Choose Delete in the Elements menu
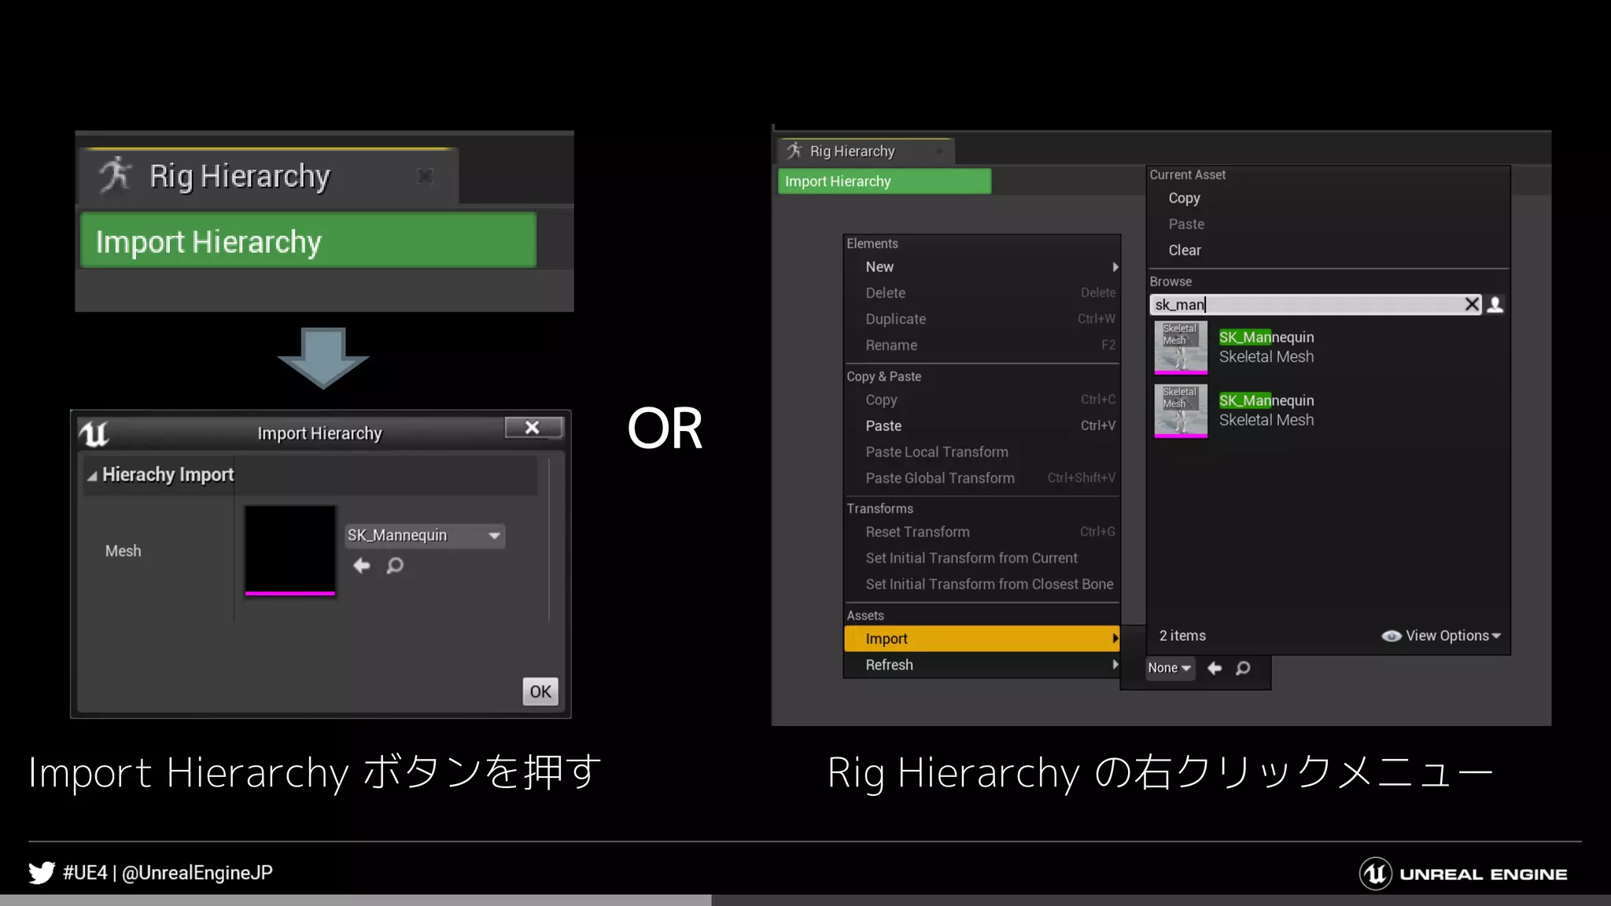This screenshot has width=1611, height=906. (982, 293)
